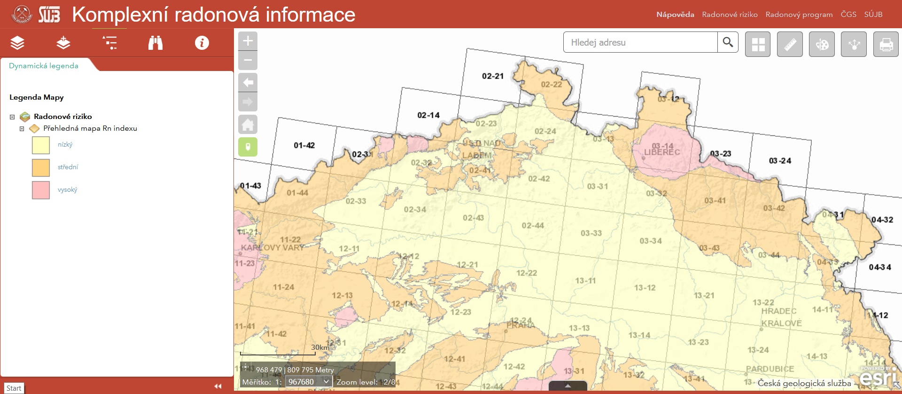
Task: Collapse the left panel with double arrows
Action: pyautogui.click(x=218, y=386)
